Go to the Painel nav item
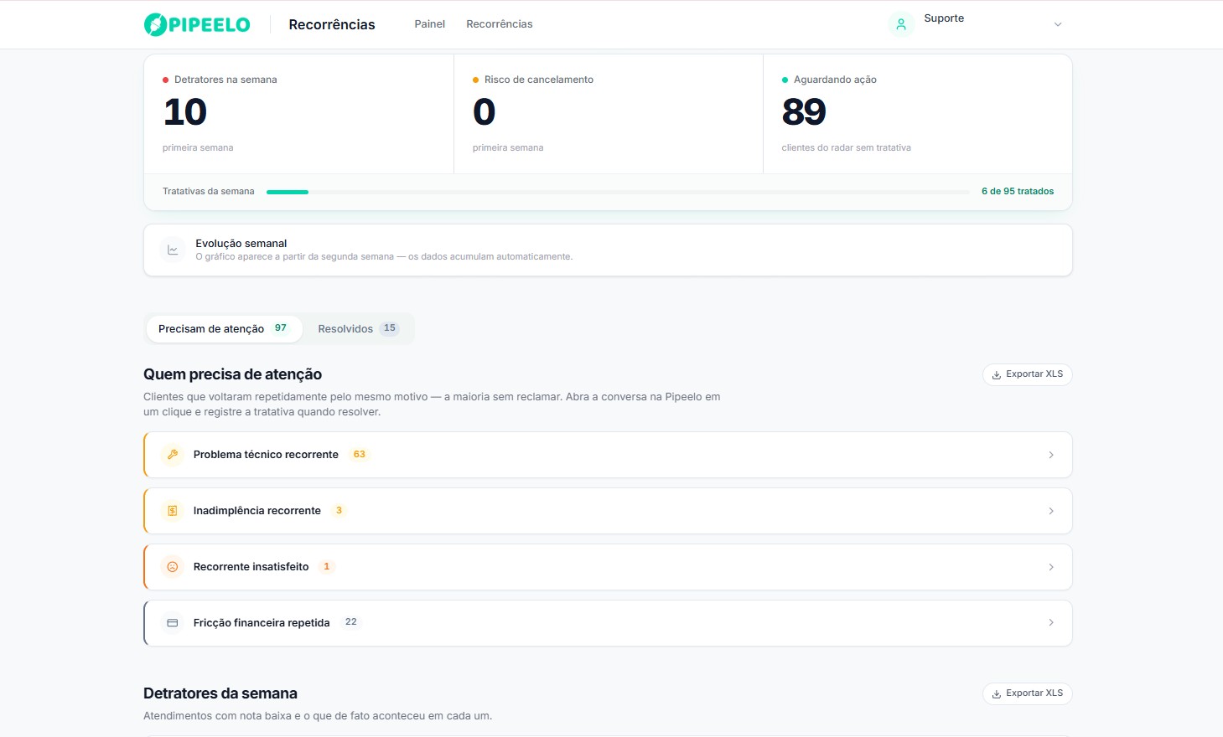 pyautogui.click(x=429, y=24)
